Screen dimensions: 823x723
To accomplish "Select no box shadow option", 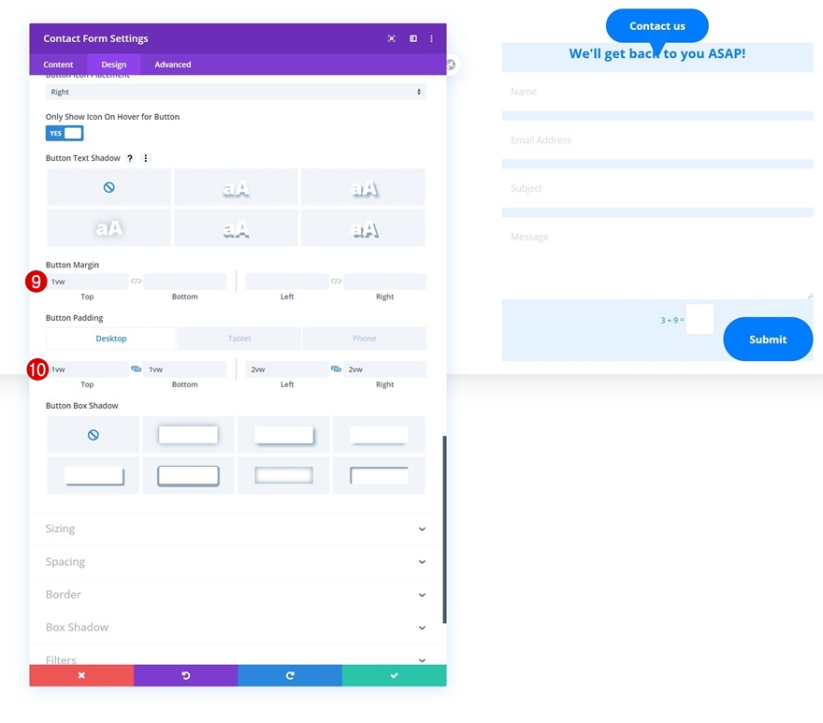I will (x=94, y=435).
